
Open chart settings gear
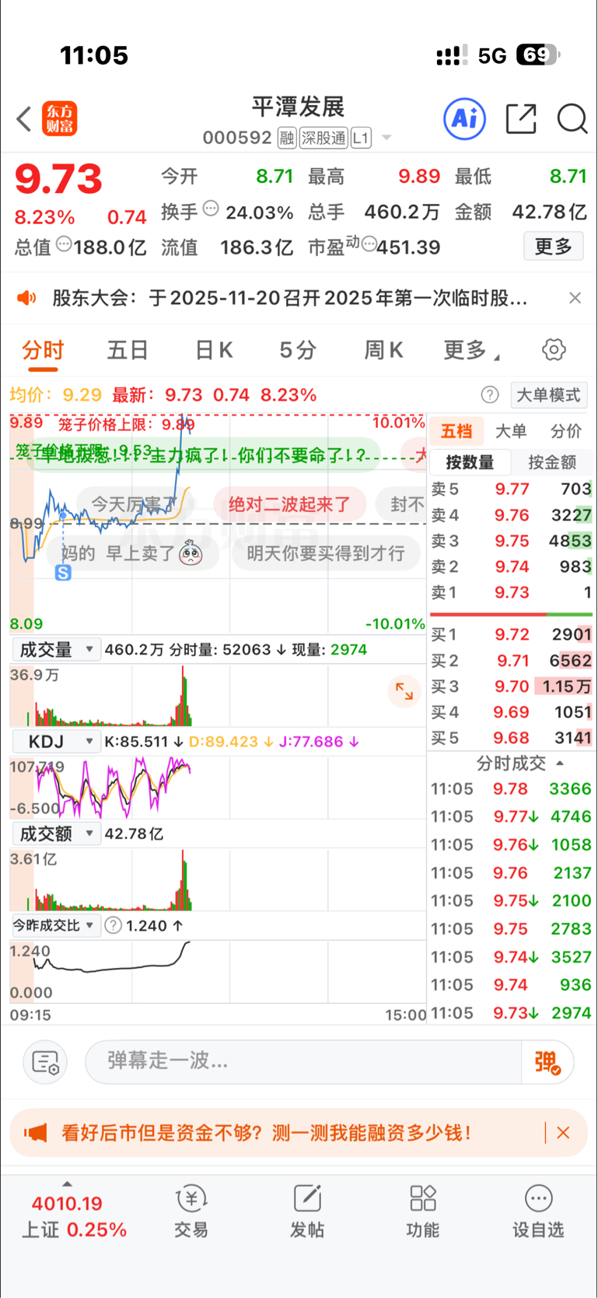[554, 349]
